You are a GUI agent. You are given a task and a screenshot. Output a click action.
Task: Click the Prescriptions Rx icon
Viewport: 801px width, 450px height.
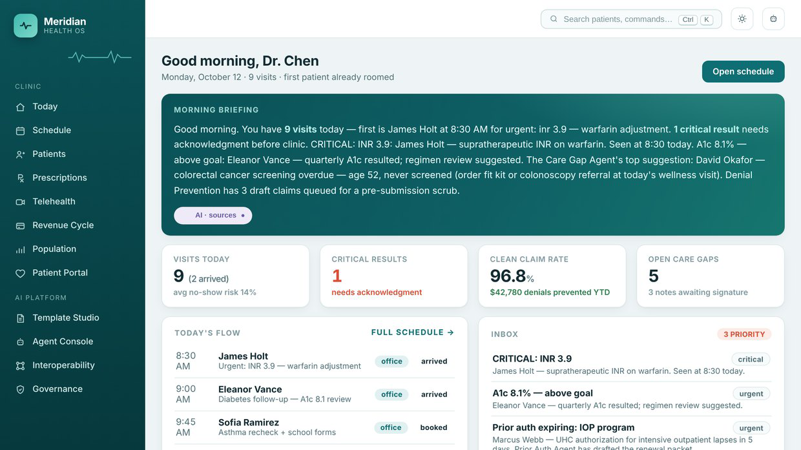tap(20, 178)
